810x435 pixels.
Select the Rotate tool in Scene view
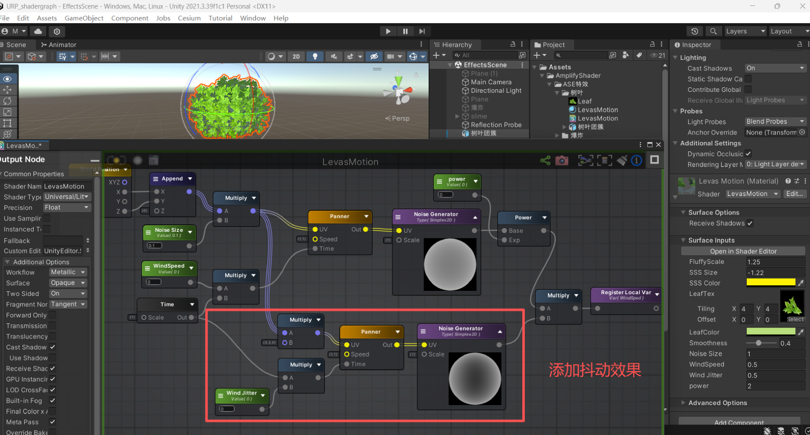click(x=8, y=101)
